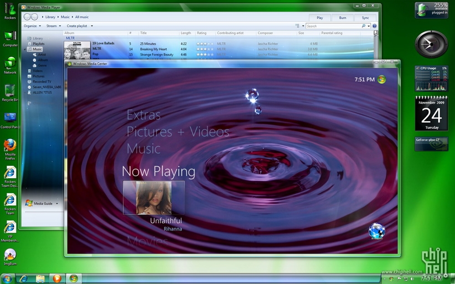
Task: Launch ImgBurn from the desktop
Action: 10,256
